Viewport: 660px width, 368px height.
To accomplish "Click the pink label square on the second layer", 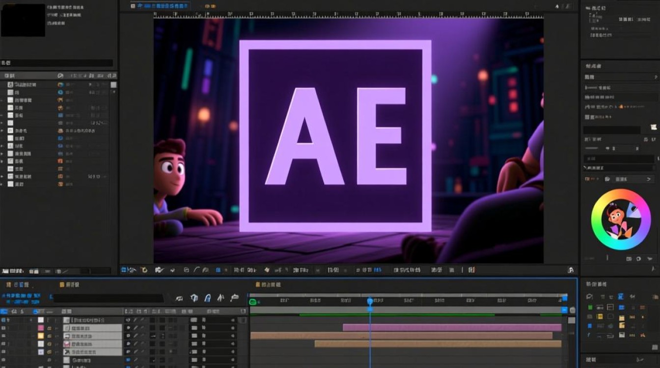I will tap(41, 328).
